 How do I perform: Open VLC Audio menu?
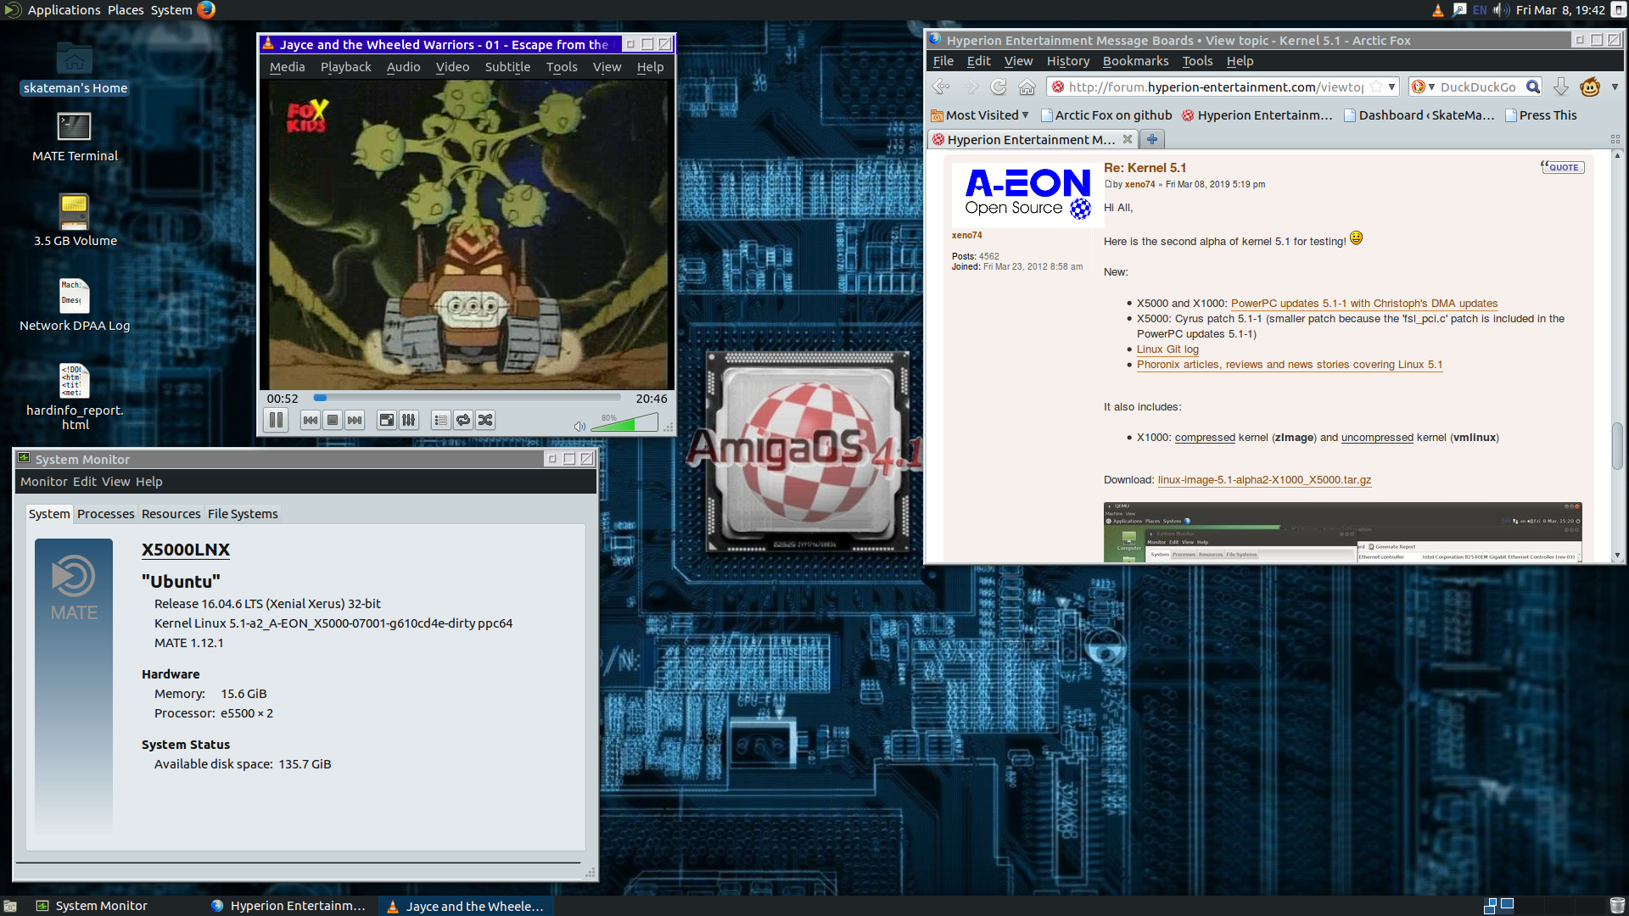[x=403, y=67]
